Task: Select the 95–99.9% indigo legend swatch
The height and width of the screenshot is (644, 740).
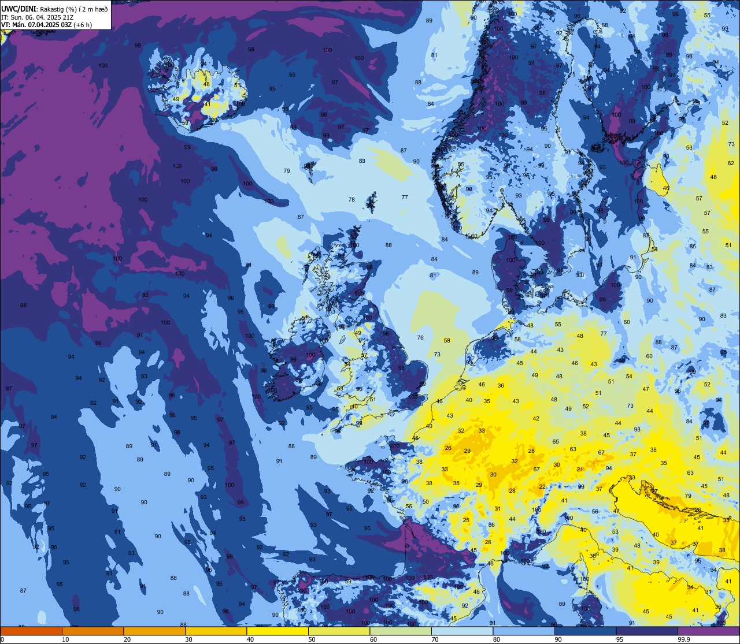Action: [x=647, y=631]
